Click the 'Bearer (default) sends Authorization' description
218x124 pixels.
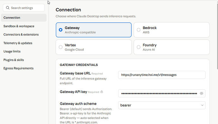coord(86,116)
